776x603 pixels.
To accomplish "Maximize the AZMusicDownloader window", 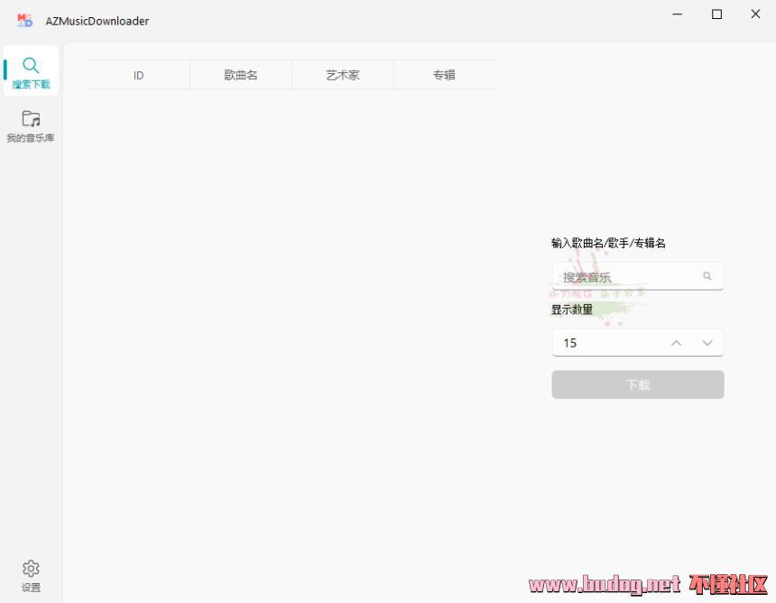I will 716,14.
